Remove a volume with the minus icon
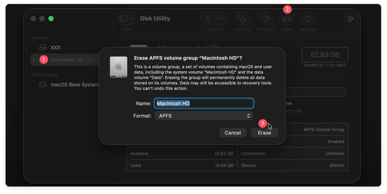Screen dimensions: 387x194 pos(221,18)
